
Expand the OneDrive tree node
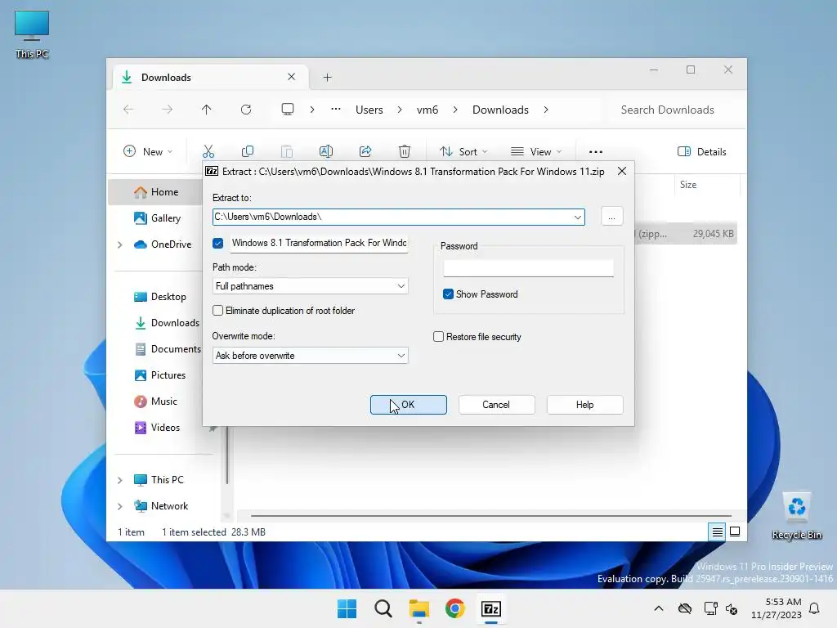click(119, 244)
